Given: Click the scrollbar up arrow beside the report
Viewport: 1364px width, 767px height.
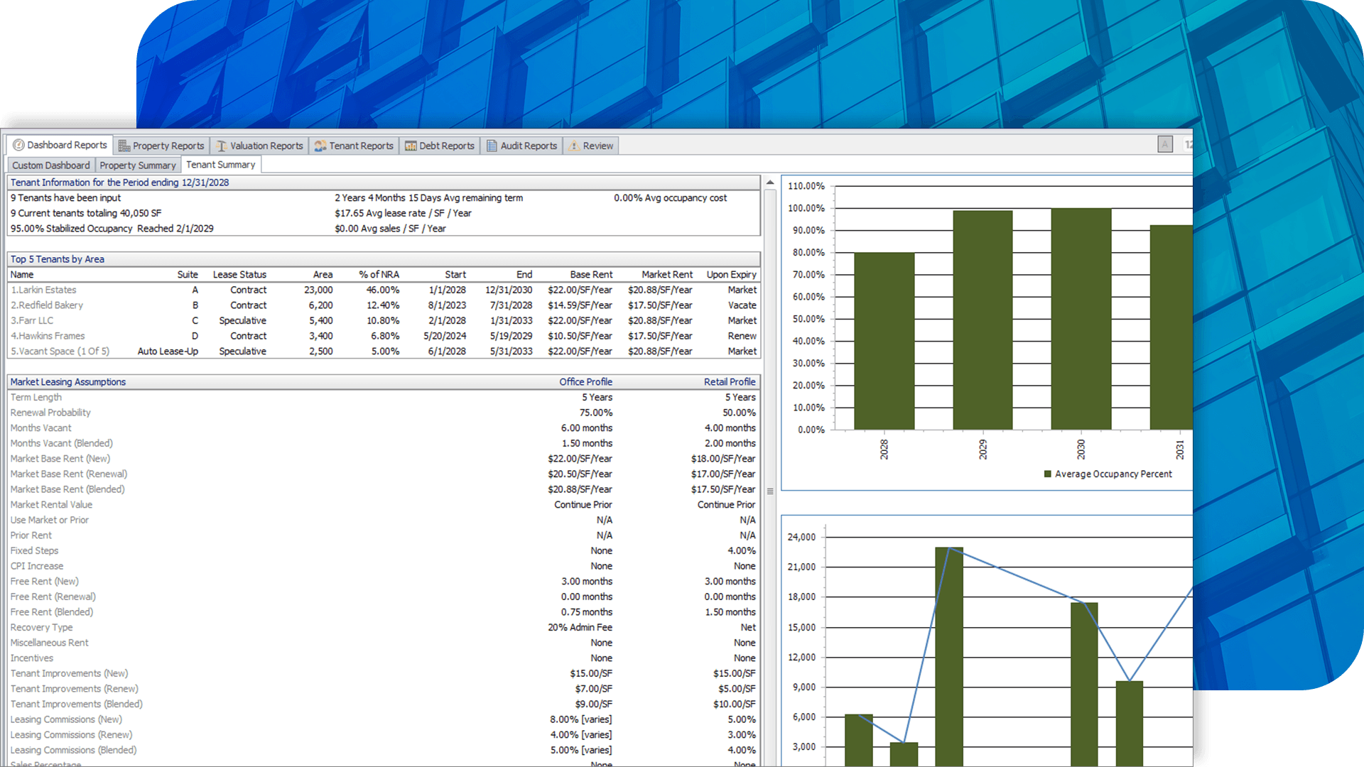Looking at the screenshot, I should tap(770, 182).
